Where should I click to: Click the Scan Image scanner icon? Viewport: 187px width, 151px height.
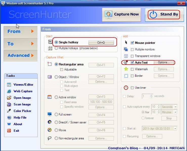point(9,104)
